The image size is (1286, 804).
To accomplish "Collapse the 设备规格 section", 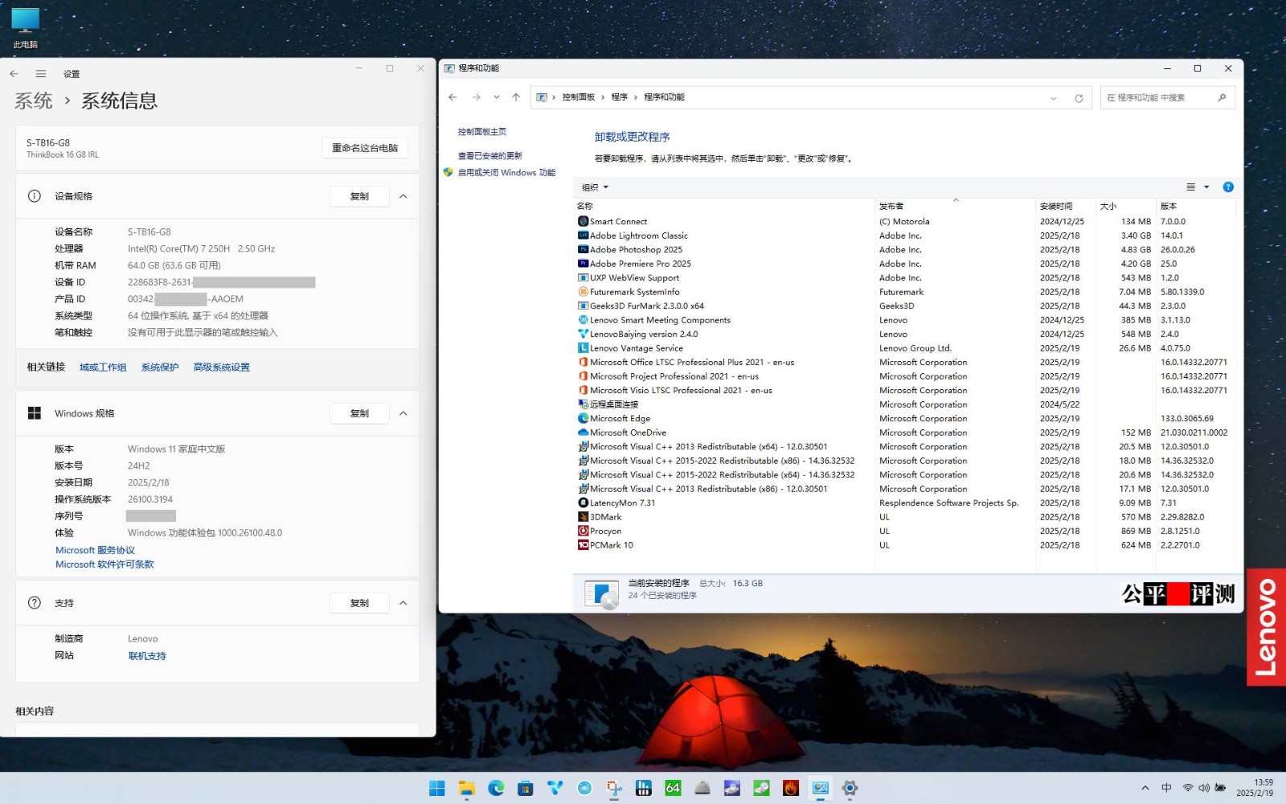I will click(x=403, y=196).
